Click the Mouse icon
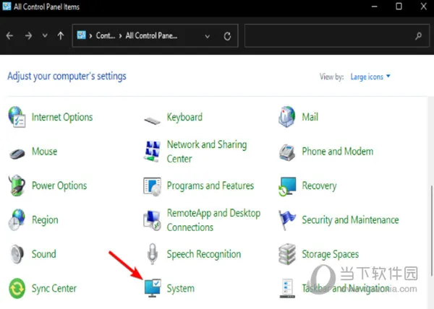The height and width of the screenshot is (309, 434). 17,154
